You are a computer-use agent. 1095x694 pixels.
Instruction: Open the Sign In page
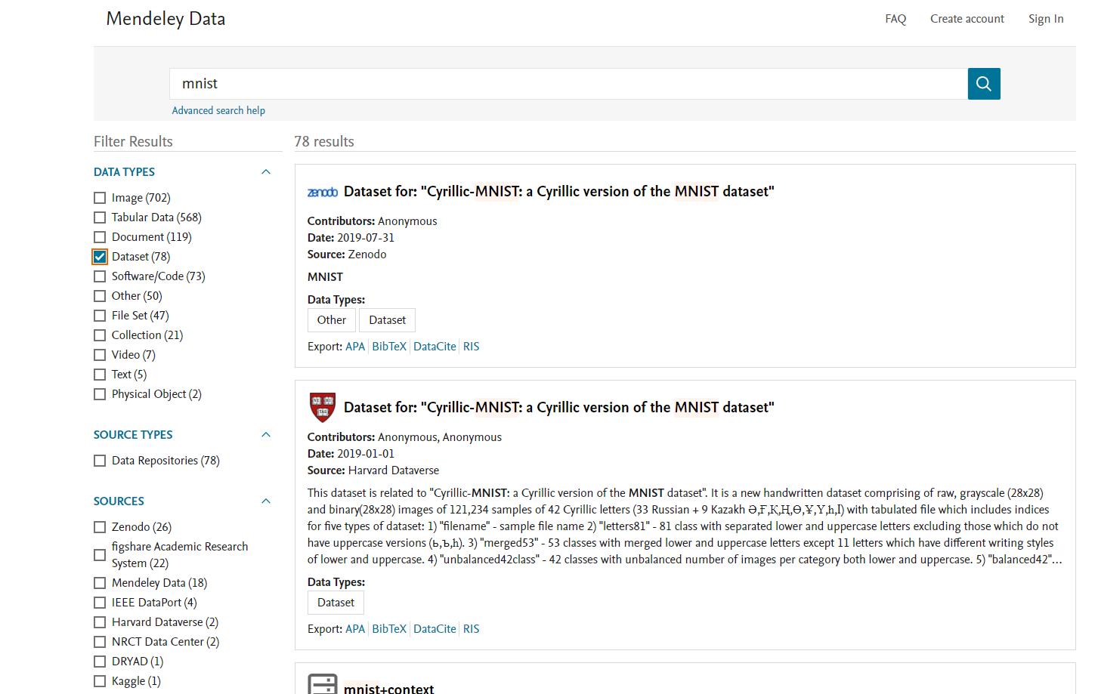(x=1046, y=19)
